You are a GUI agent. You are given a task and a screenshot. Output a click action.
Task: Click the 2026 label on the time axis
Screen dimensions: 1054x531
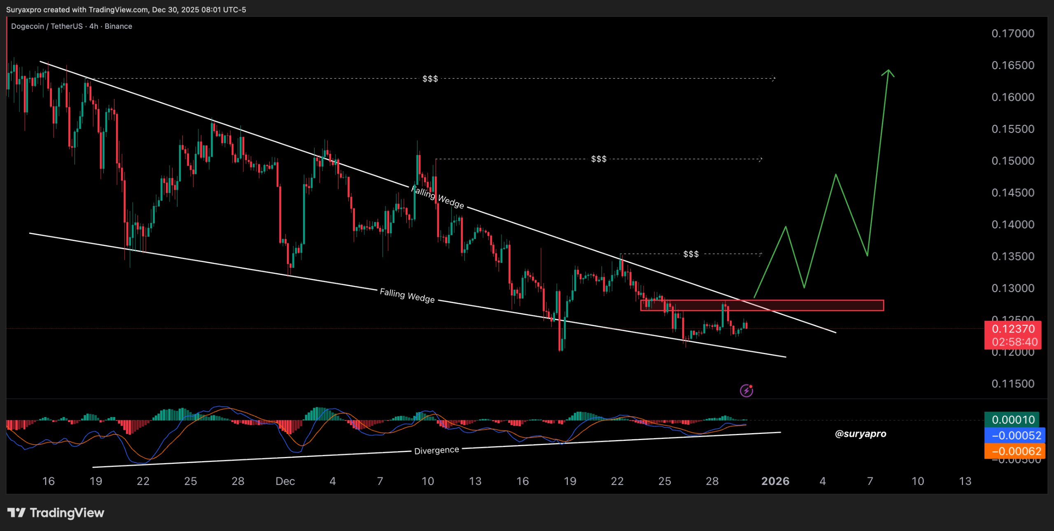(x=776, y=481)
